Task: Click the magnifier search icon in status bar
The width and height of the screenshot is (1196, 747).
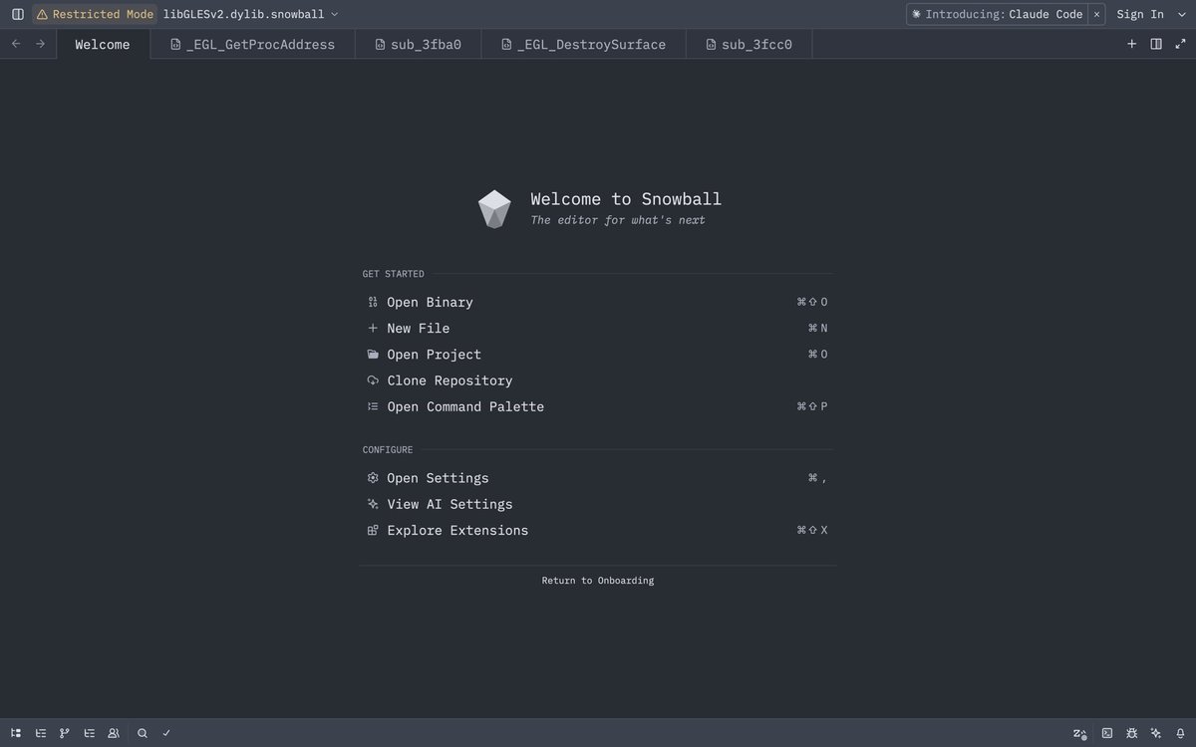Action: tap(143, 733)
